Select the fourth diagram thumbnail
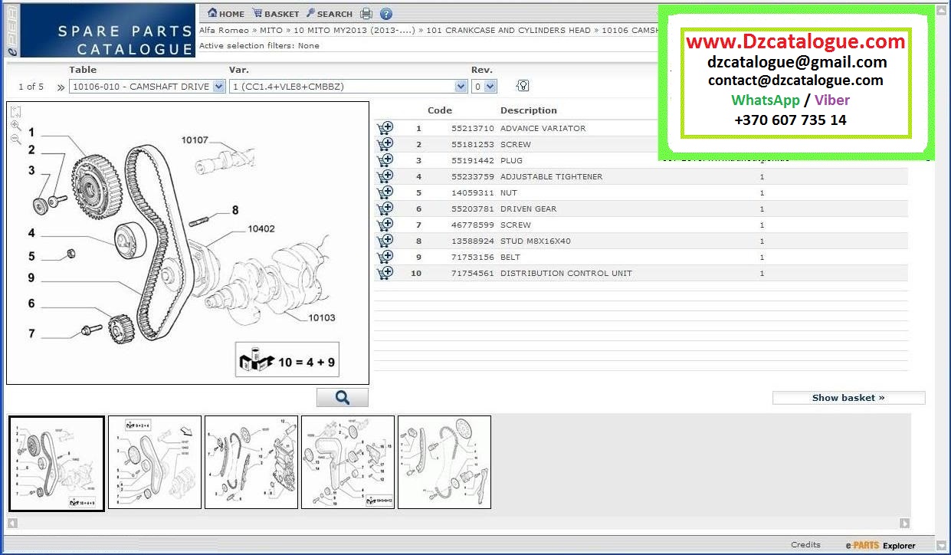951x555 pixels. pyautogui.click(x=348, y=462)
